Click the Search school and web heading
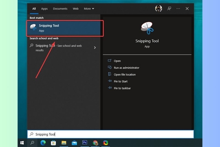The image size is (220, 147). click(44, 38)
